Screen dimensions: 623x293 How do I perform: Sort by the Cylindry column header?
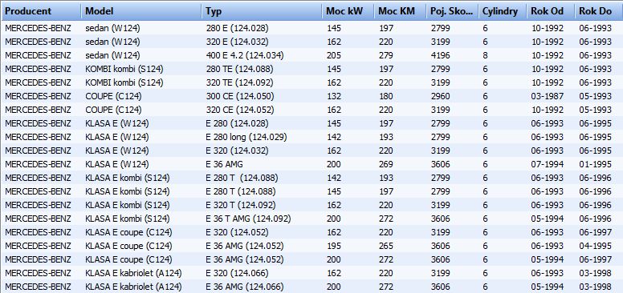coord(503,11)
